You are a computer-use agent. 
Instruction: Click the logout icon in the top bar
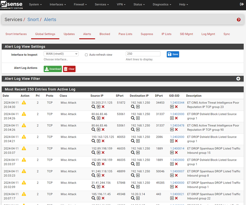coord(242,4)
